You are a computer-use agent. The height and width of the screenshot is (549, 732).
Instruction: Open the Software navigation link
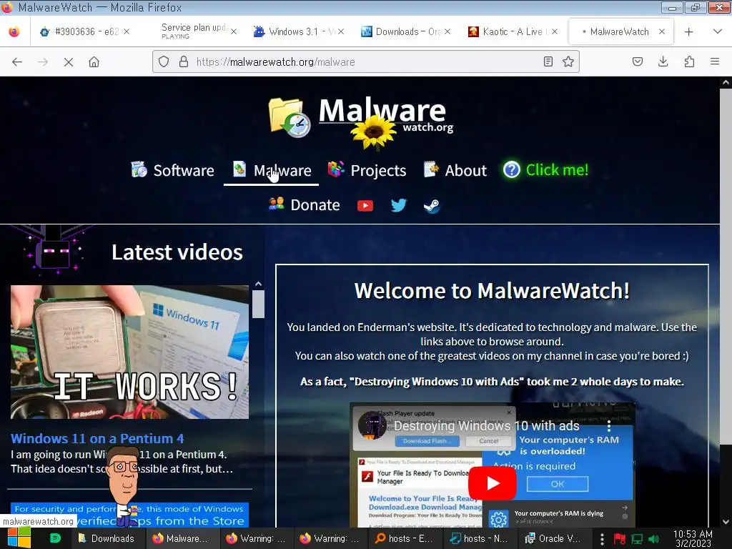pyautogui.click(x=172, y=170)
